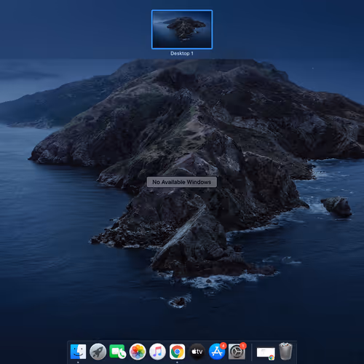Launch the Apple TV app
The width and height of the screenshot is (364, 364).
197,352
